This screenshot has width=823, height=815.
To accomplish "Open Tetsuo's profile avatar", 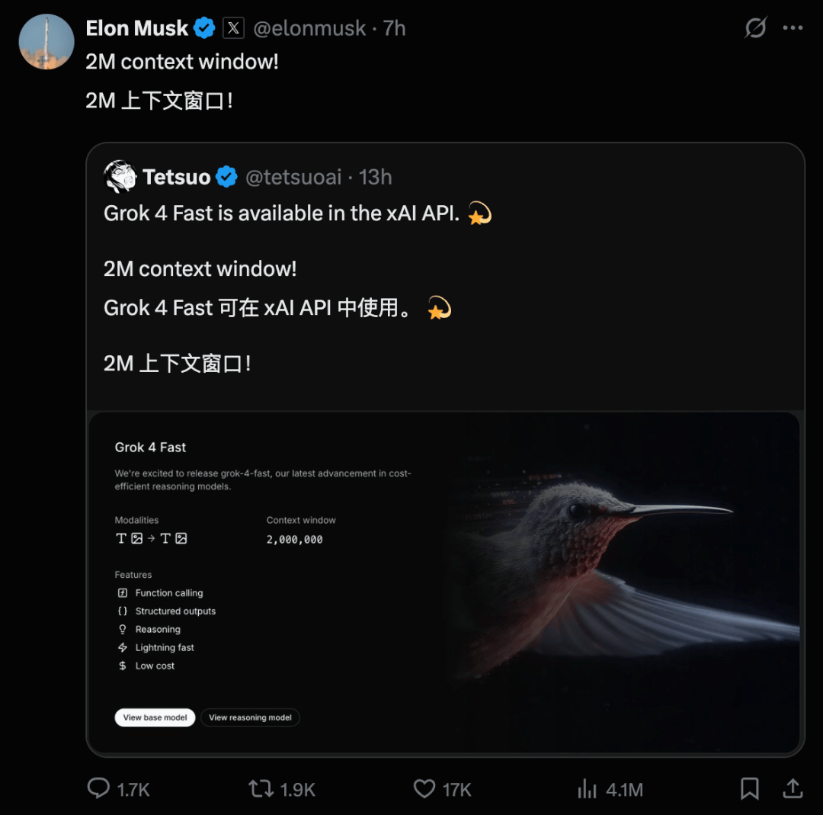I will [120, 177].
